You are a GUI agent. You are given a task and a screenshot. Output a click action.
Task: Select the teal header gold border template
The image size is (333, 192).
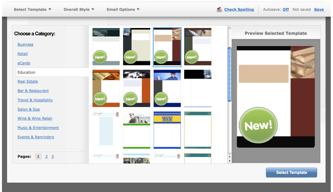(x=198, y=130)
